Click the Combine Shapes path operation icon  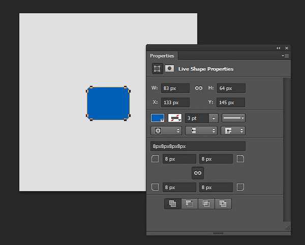(x=173, y=204)
